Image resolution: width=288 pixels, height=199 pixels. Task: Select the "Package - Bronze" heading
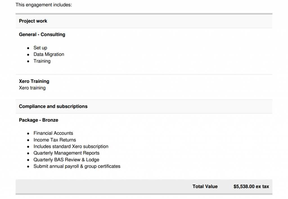[39, 120]
